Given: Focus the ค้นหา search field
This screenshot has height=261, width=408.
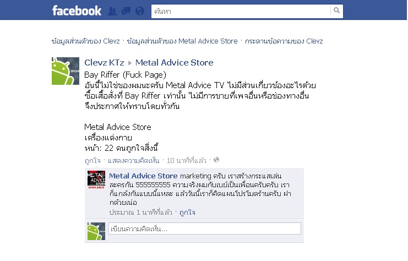Looking at the screenshot, I should pyautogui.click(x=241, y=11).
